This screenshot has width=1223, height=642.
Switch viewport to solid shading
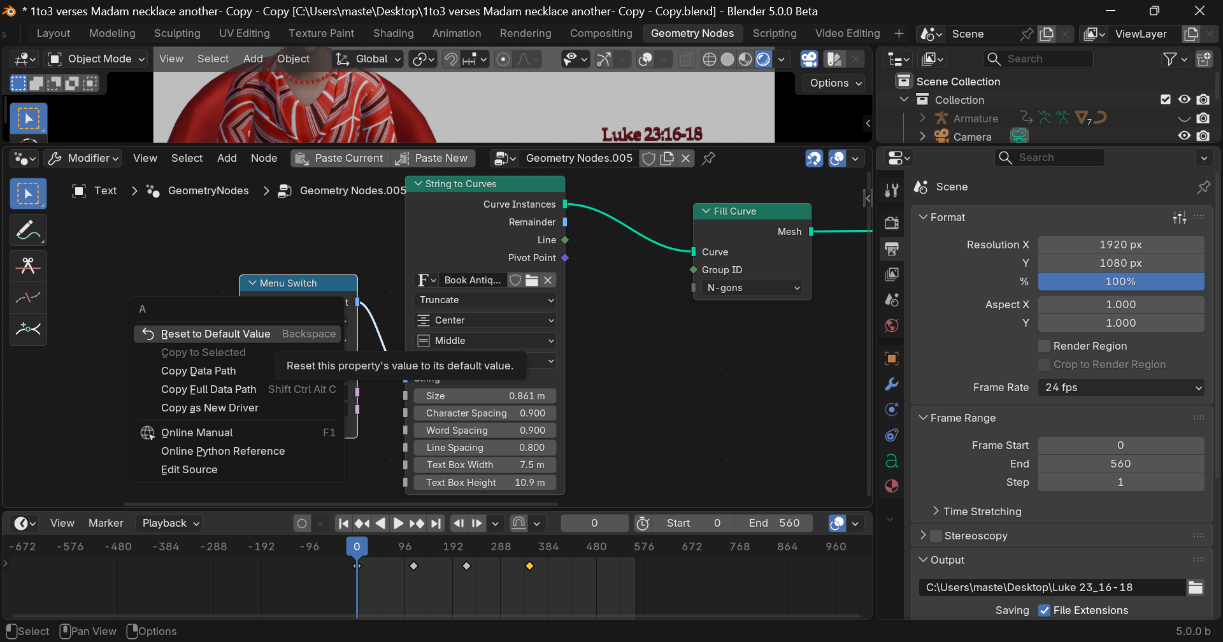point(727,59)
